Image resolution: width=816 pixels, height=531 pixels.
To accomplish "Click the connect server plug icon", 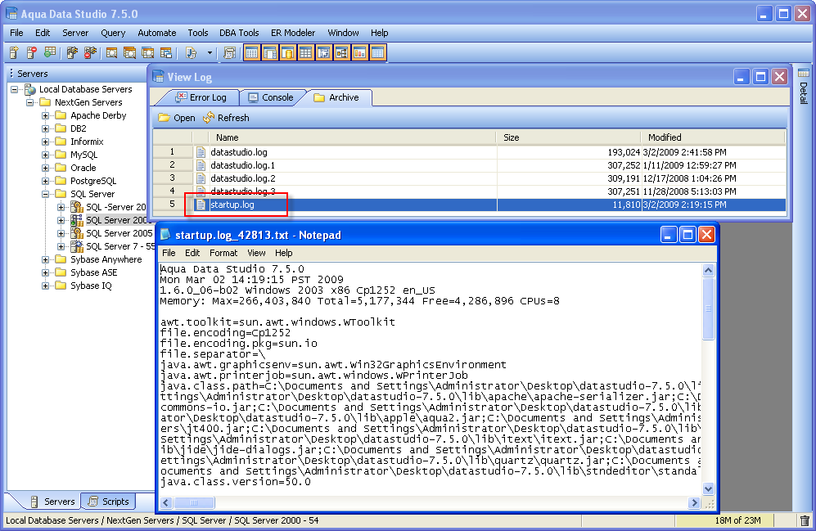I will pyautogui.click(x=72, y=52).
